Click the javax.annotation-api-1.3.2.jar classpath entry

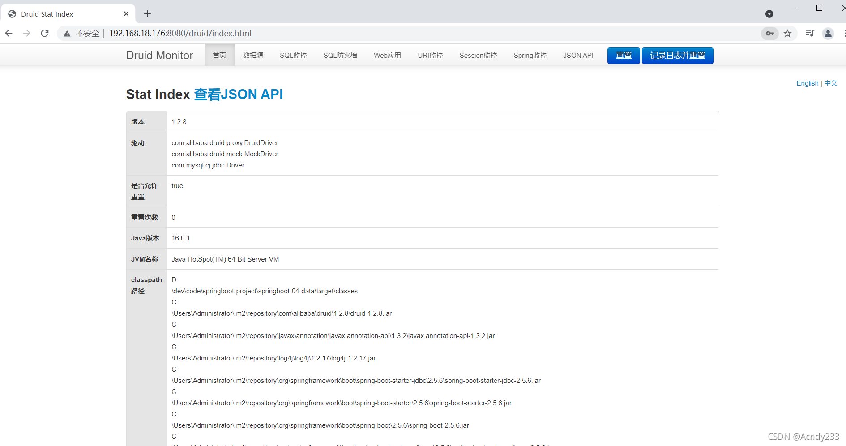333,336
